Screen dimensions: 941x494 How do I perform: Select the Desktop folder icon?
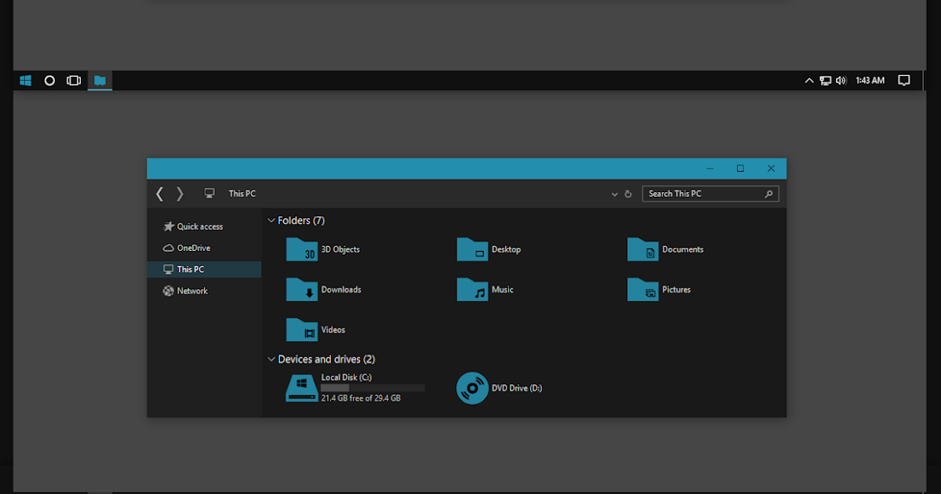pyautogui.click(x=472, y=249)
